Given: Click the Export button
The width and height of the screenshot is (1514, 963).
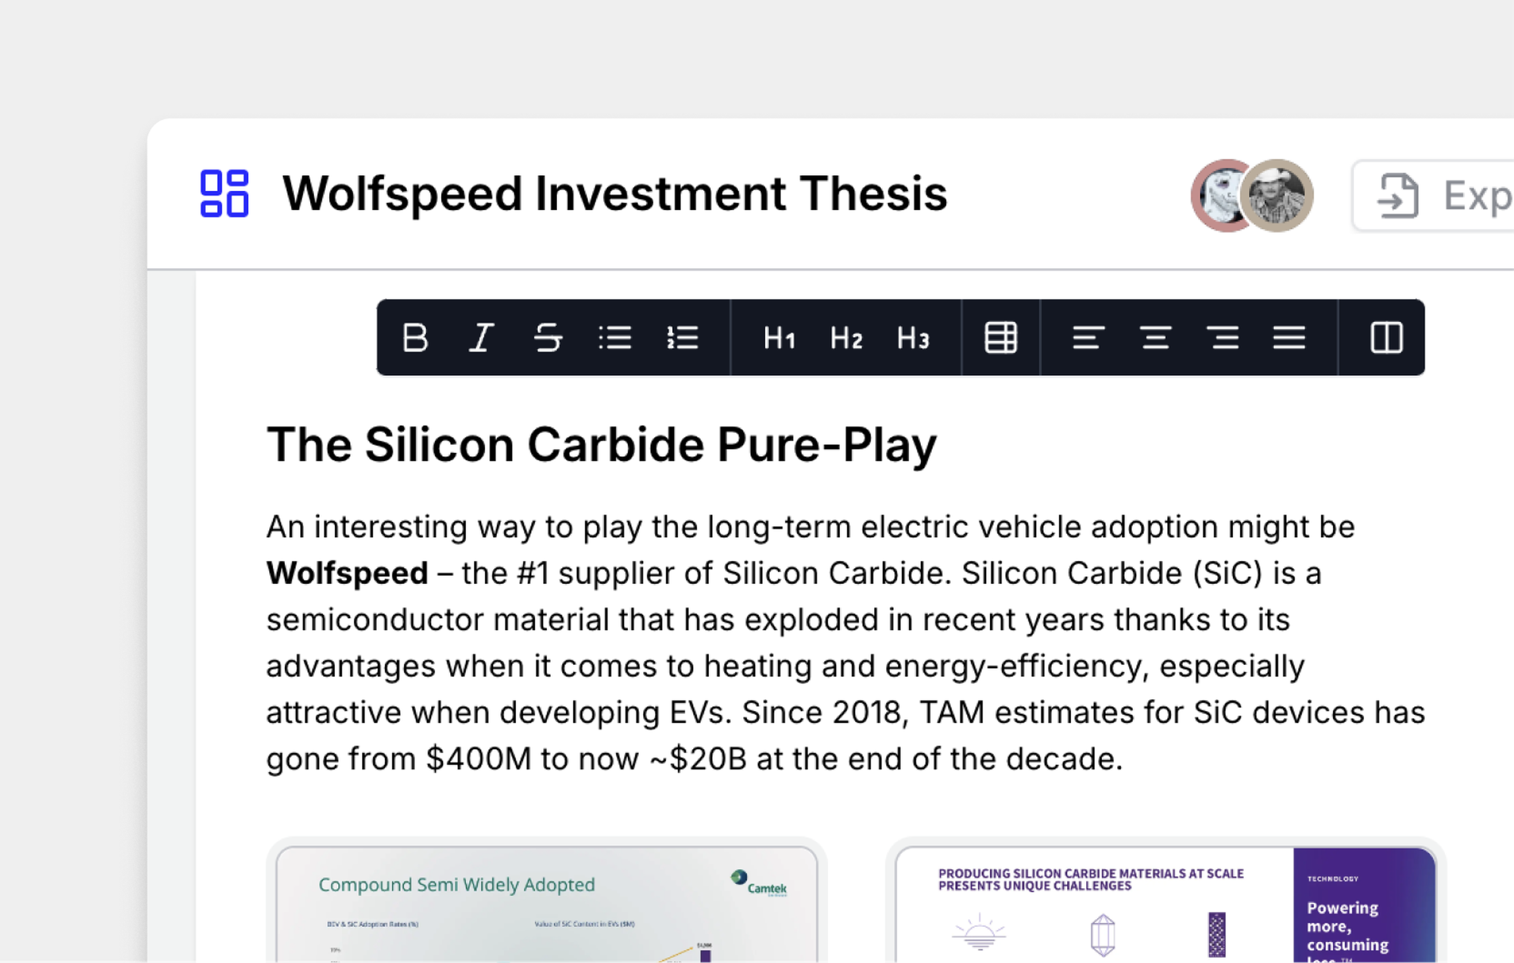Looking at the screenshot, I should [1434, 195].
